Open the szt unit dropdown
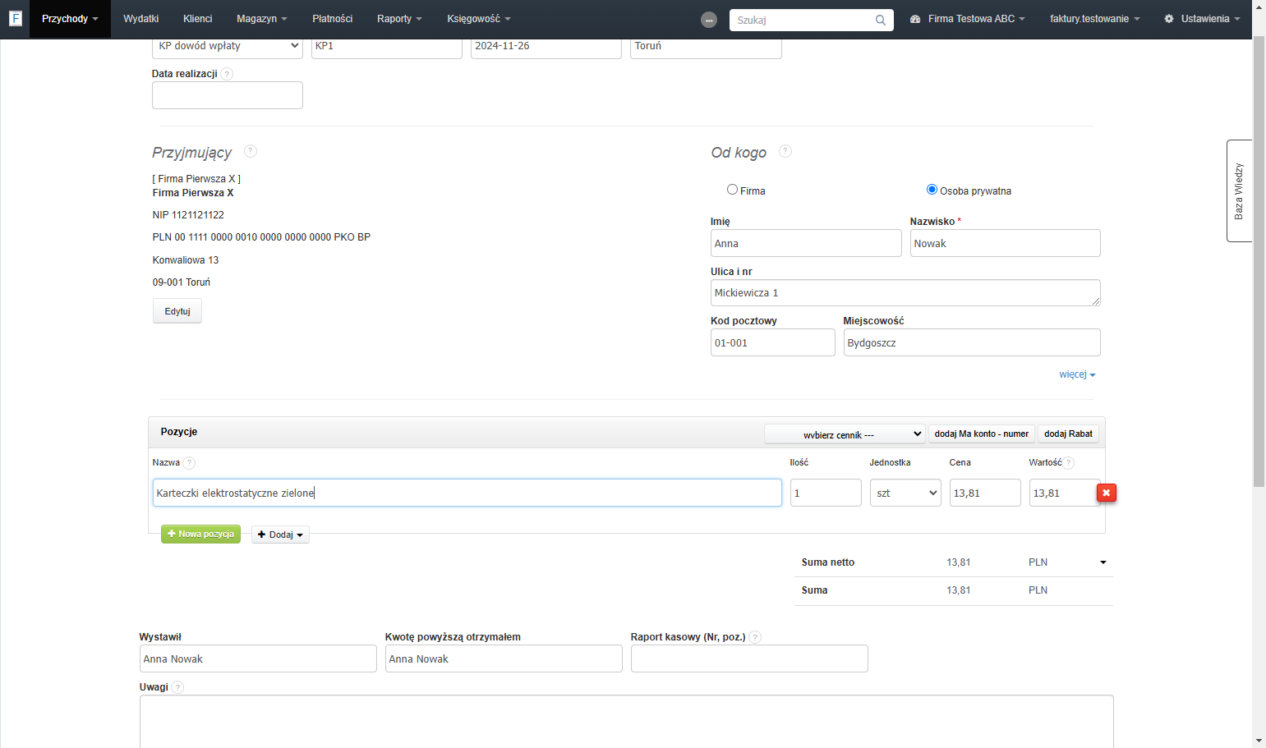1266x748 pixels. coord(905,493)
